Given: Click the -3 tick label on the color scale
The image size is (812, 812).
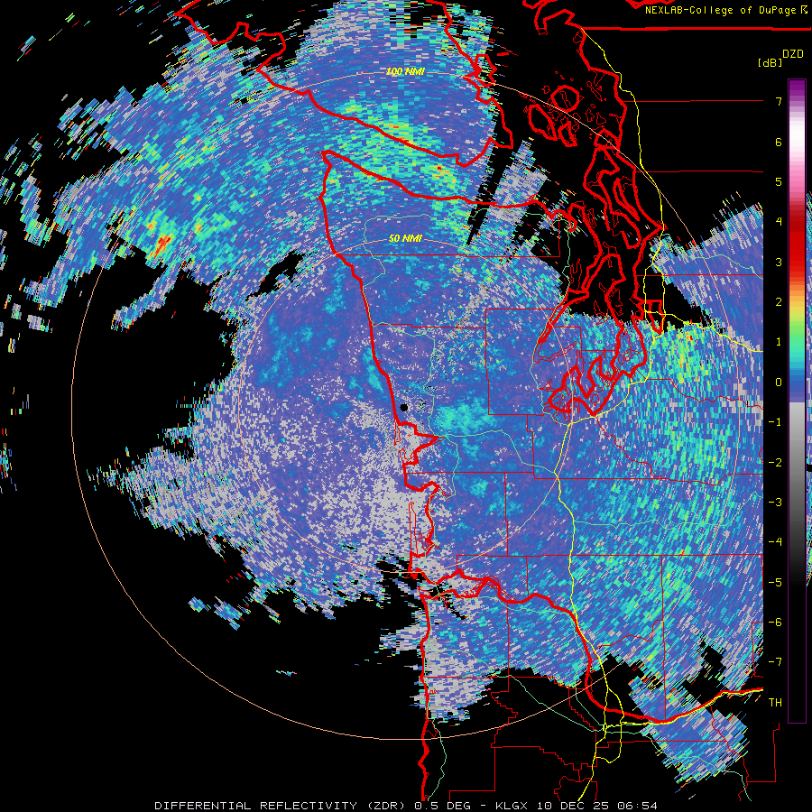Looking at the screenshot, I should pos(775,503).
